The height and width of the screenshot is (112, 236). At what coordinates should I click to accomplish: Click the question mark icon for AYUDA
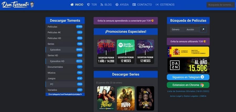coord(117,5)
